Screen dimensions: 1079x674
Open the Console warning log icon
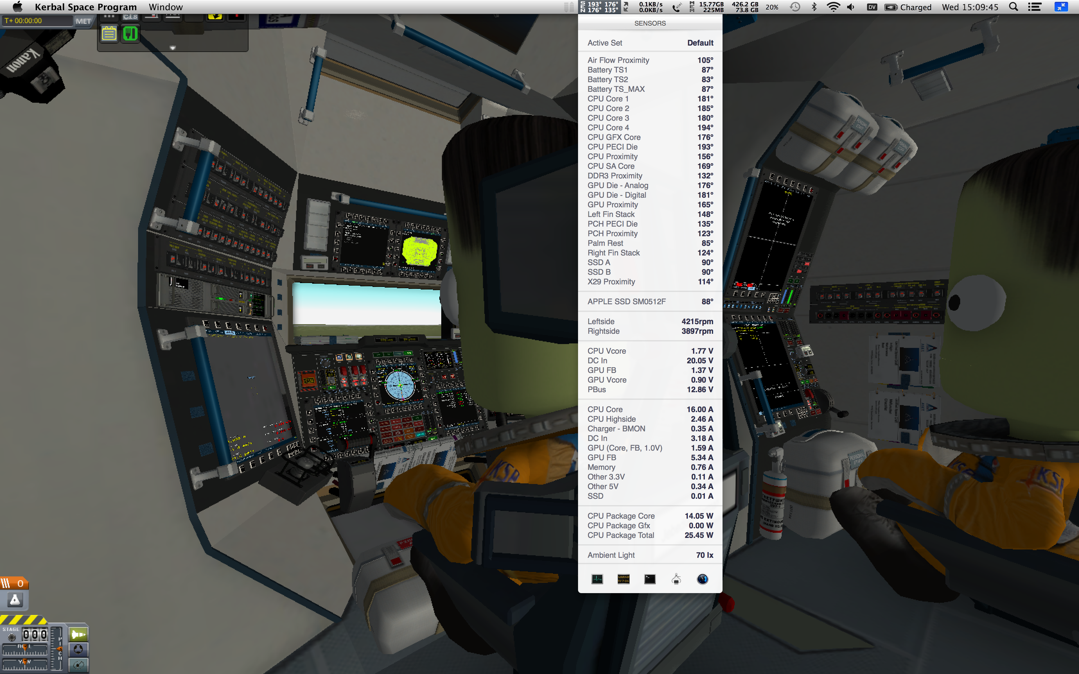(x=623, y=579)
